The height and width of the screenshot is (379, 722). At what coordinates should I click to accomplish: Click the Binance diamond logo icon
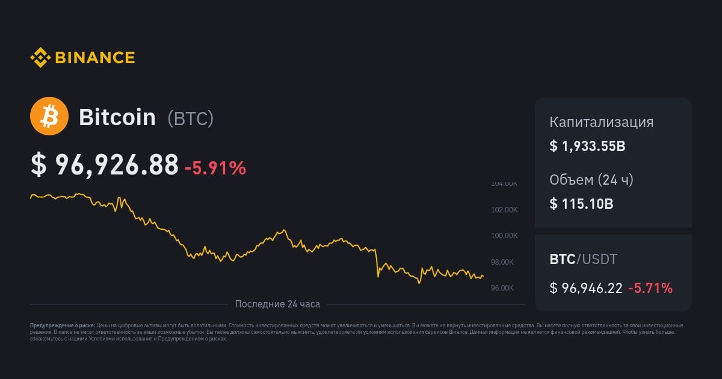point(40,58)
